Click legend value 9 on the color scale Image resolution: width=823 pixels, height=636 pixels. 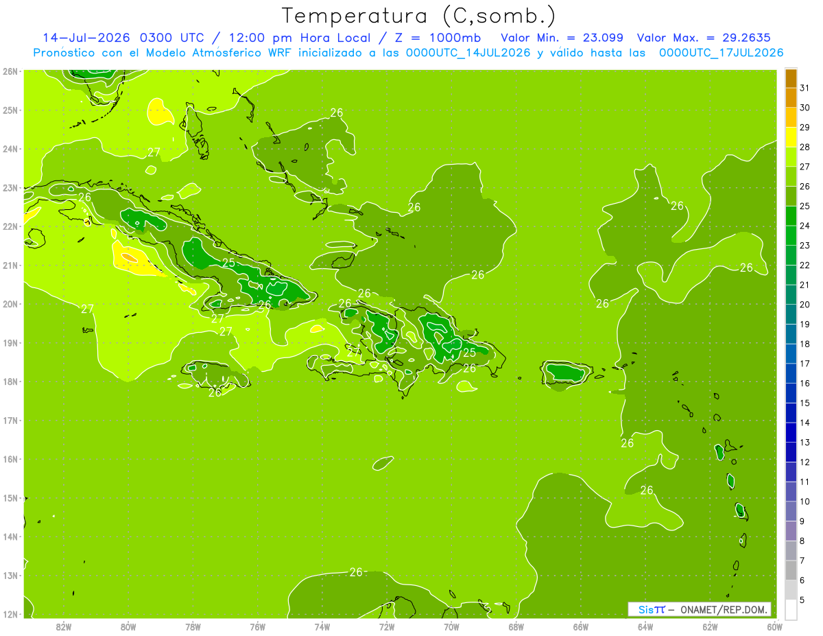(802, 521)
